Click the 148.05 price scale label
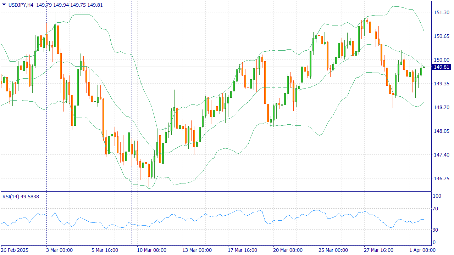This screenshot has height=255, width=454. point(442,131)
